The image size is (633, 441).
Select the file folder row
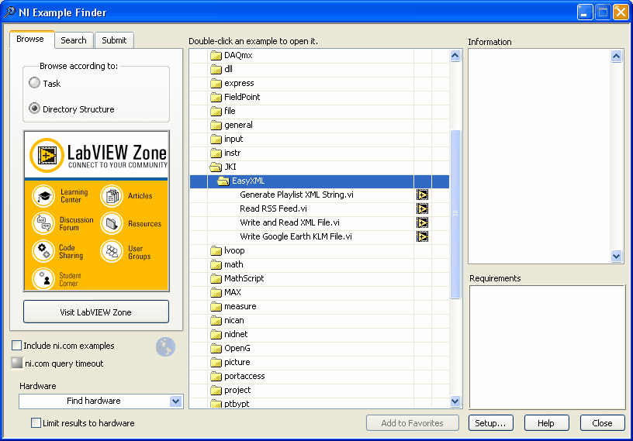[320, 111]
